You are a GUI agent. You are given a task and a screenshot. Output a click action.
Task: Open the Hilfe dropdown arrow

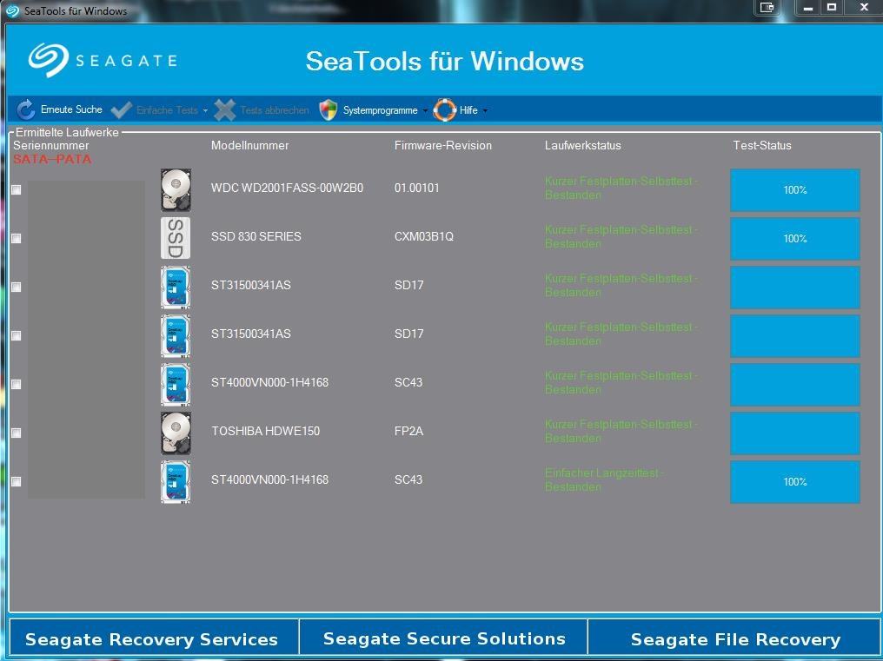click(485, 110)
